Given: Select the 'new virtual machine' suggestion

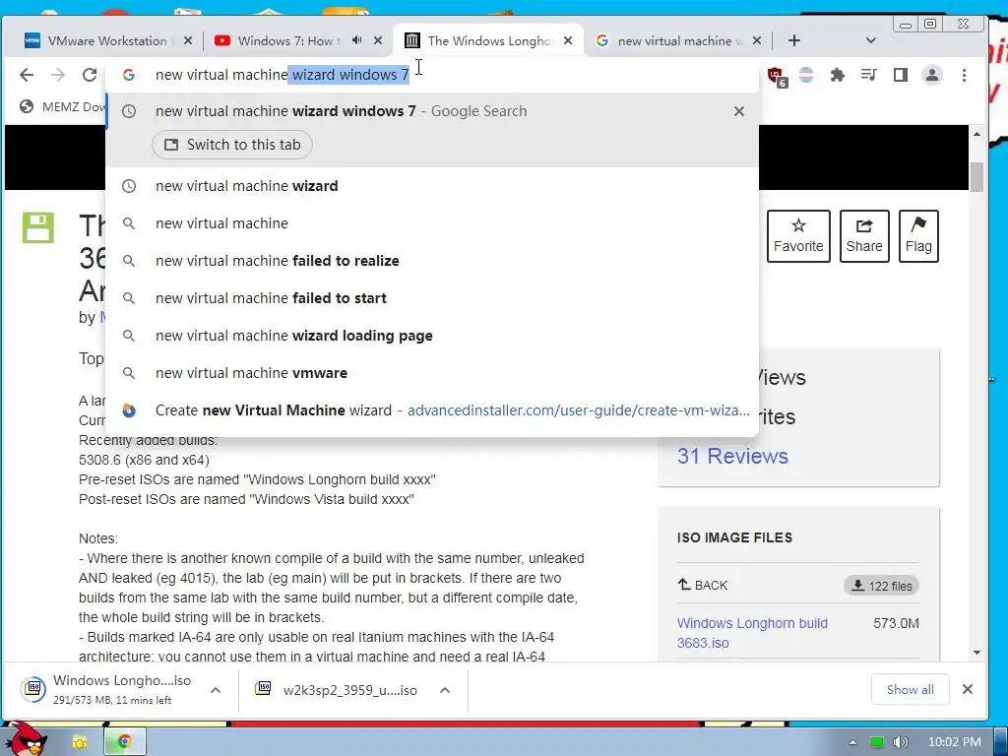Looking at the screenshot, I should (432, 223).
